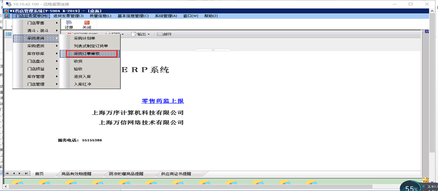The image size is (438, 191).
Task: Open the 窗口(W) menu
Action: click(190, 16)
